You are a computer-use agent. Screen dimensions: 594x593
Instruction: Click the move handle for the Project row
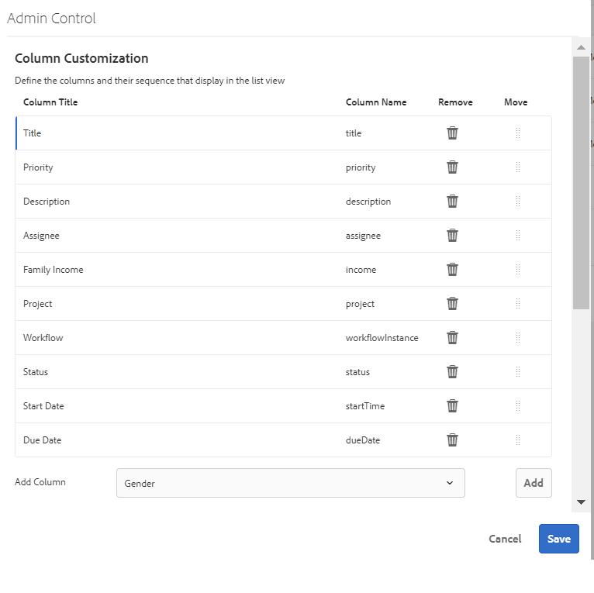coord(518,304)
